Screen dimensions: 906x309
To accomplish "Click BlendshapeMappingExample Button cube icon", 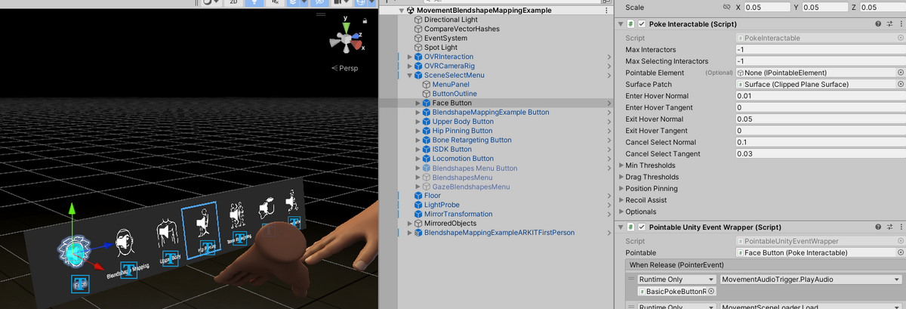I will click(427, 112).
